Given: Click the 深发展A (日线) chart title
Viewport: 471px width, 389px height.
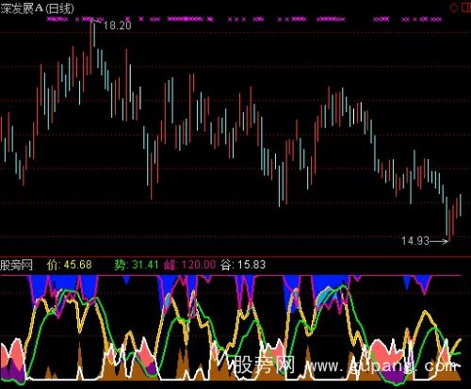Looking at the screenshot, I should point(37,8).
